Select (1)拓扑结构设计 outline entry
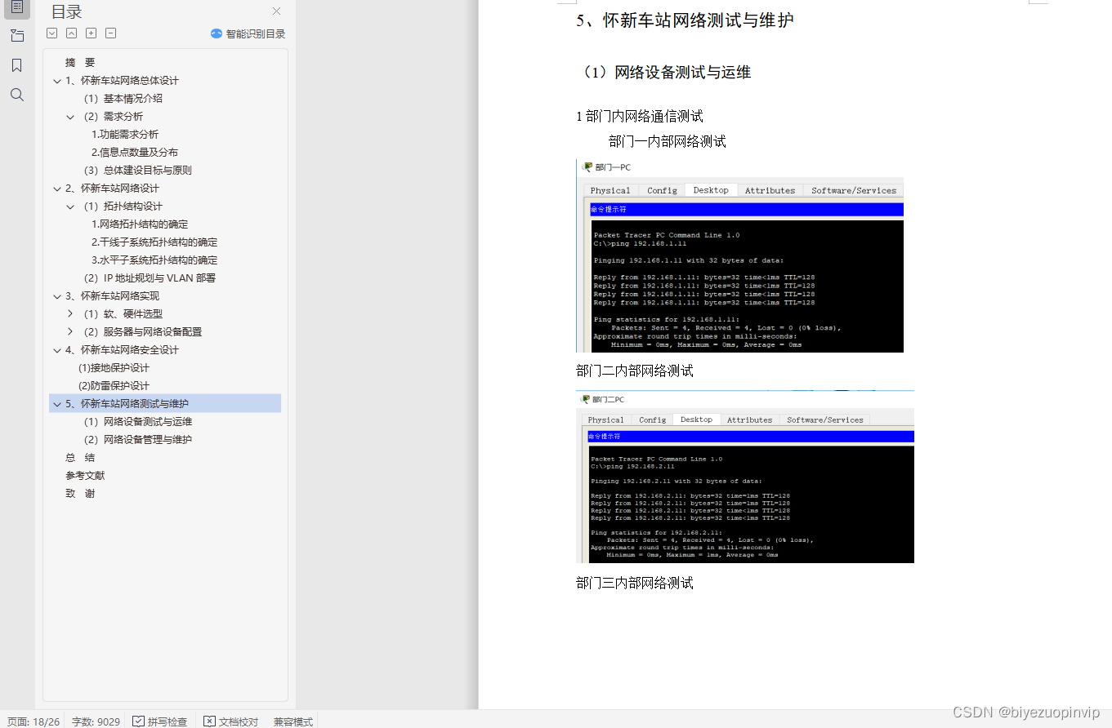 pyautogui.click(x=123, y=206)
